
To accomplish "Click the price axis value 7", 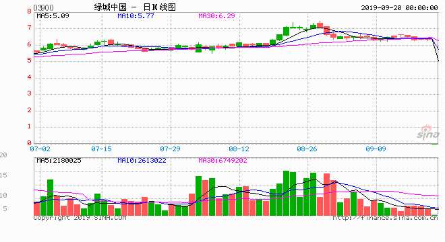I will [29, 28].
